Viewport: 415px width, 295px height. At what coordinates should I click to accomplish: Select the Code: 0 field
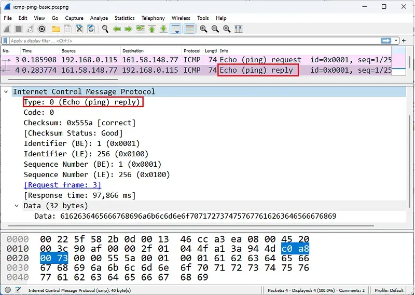pos(38,112)
